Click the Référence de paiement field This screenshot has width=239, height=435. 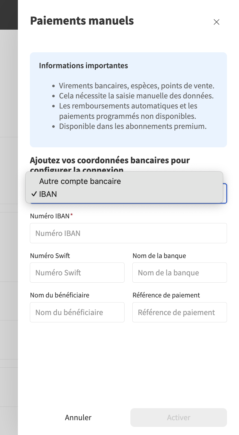click(x=180, y=312)
